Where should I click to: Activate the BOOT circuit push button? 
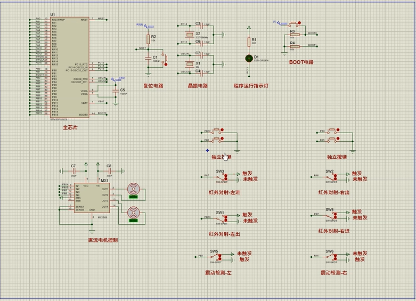[295, 24]
